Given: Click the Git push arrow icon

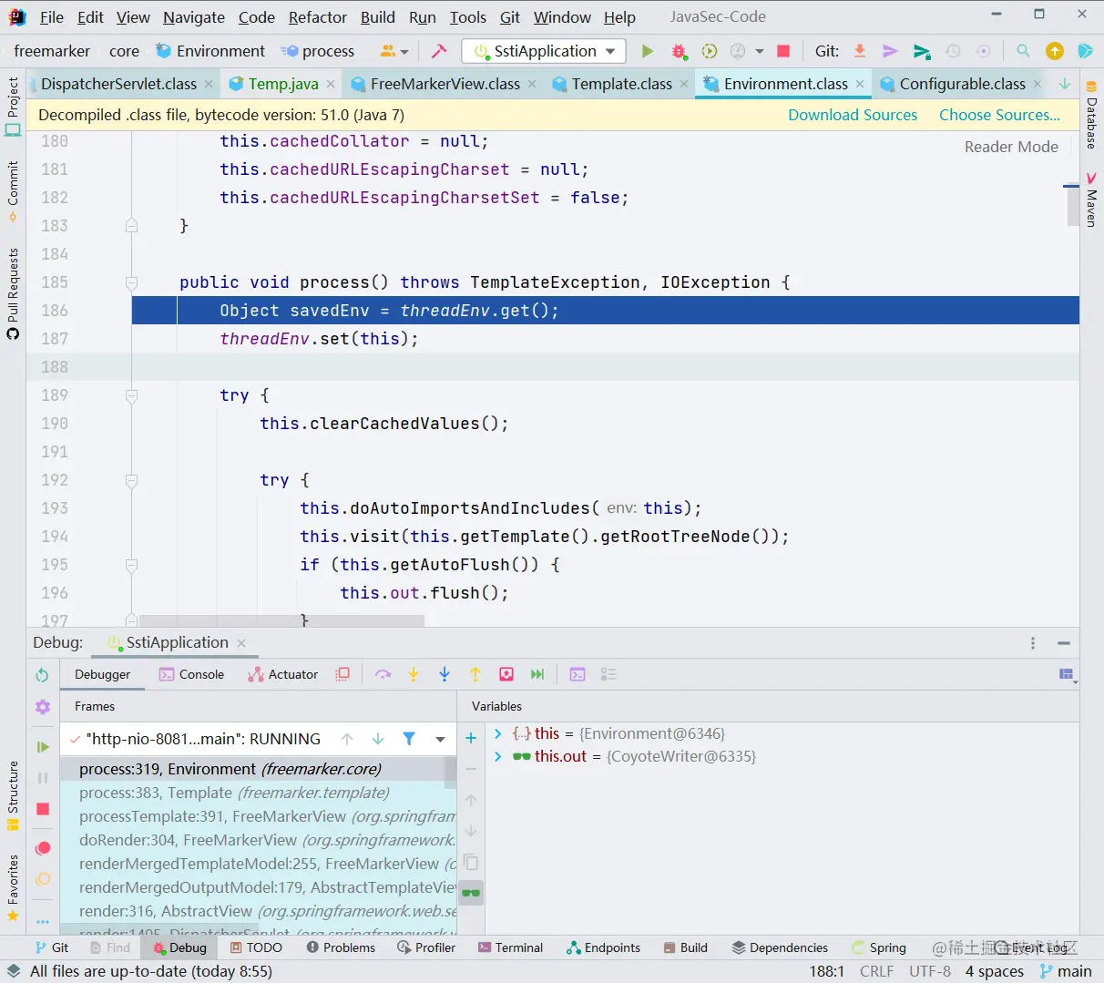Looking at the screenshot, I should (922, 51).
